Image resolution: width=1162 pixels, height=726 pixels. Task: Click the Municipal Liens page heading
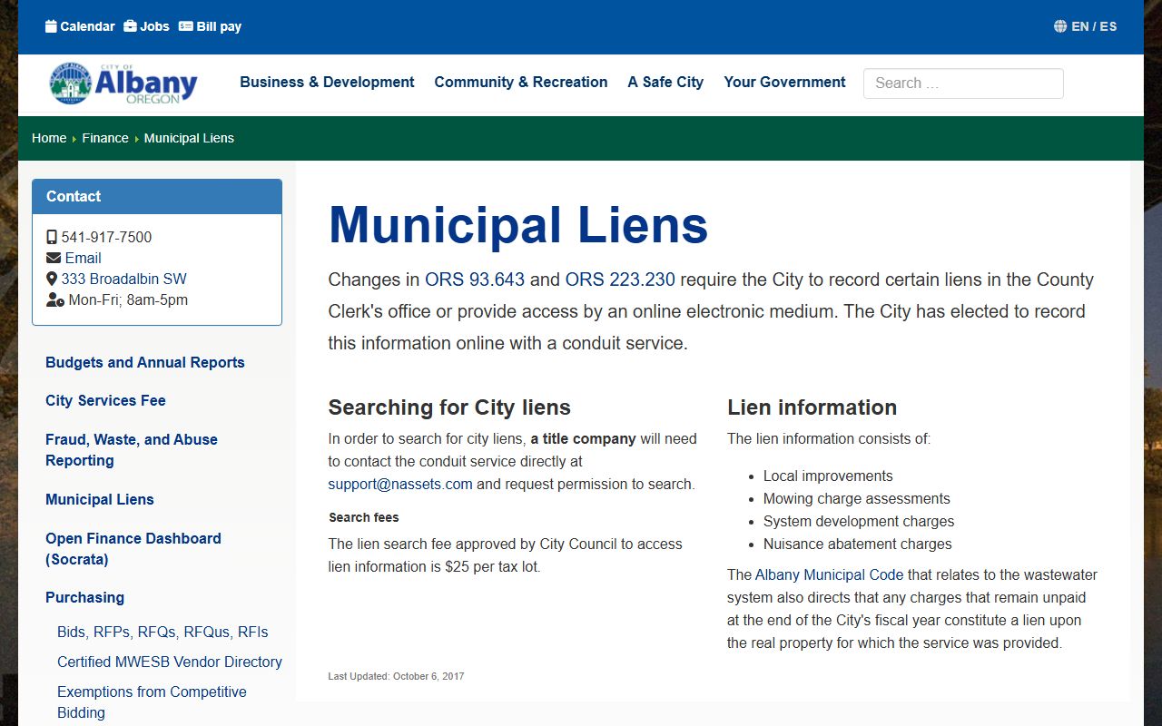pyautogui.click(x=517, y=224)
